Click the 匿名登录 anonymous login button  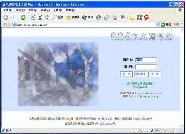[141, 74]
